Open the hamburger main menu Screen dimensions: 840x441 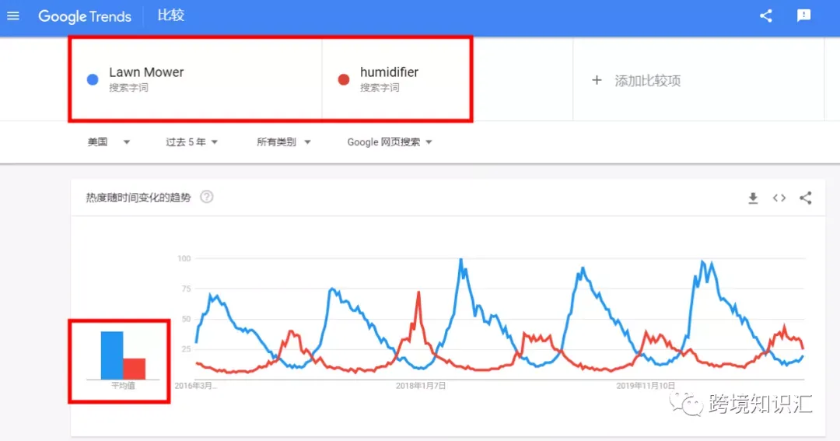13,16
